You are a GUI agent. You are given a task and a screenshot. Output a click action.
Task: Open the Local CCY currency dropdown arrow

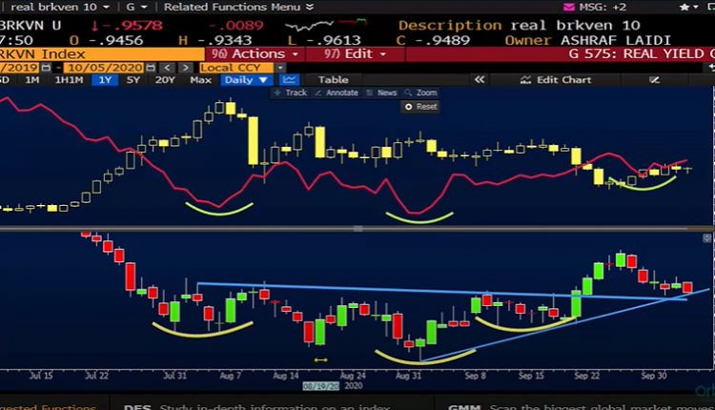point(280,68)
